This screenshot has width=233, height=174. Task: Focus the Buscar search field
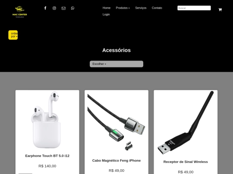[x=194, y=8]
